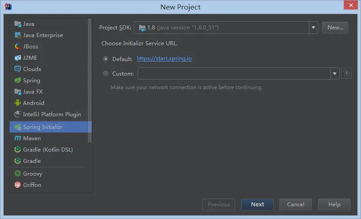Viewport: 361px width, 219px height.
Task: Open the Project SDK dropdown arrow
Action: [313, 28]
